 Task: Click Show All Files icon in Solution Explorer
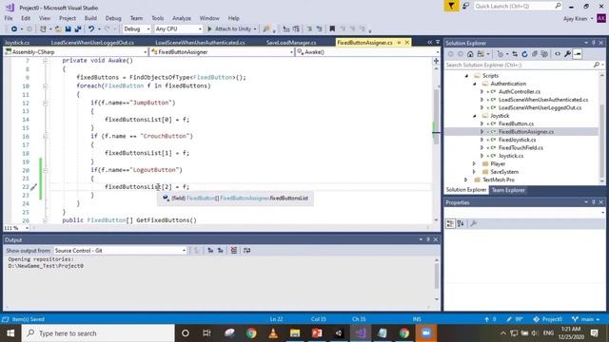[544, 54]
